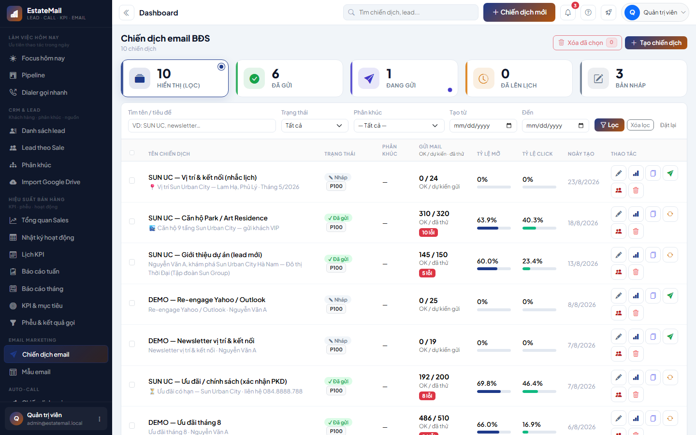Select the 'Giới thiệu dự án (lead mới)' row checkbox
Viewport: 696px width, 435px height.
coord(132,262)
